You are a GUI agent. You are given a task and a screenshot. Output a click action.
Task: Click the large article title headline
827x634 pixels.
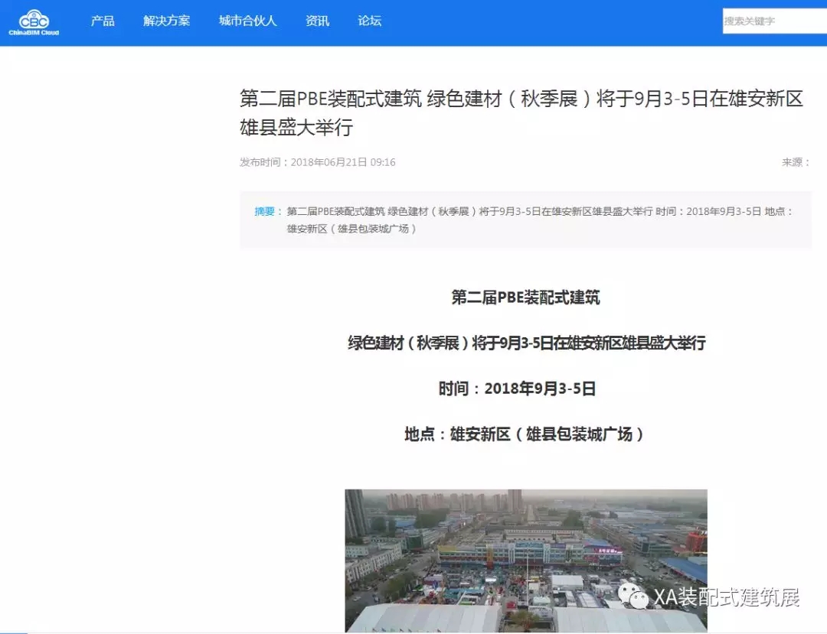point(521,112)
